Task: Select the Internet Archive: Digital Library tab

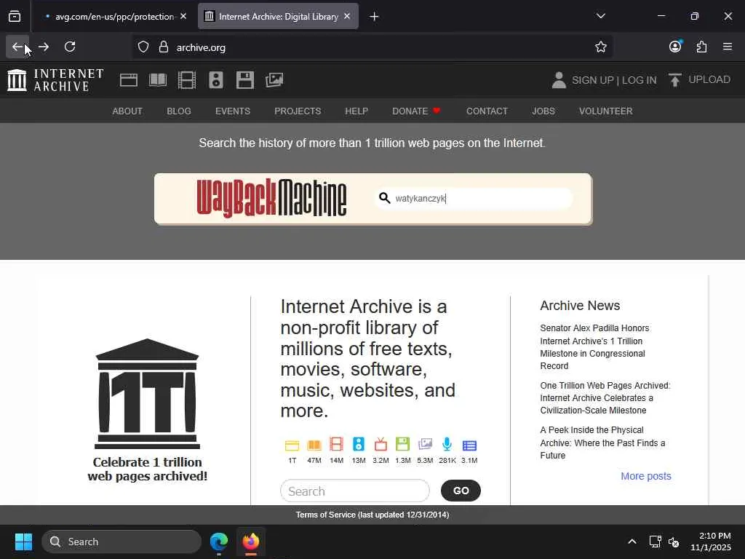Action: click(x=278, y=17)
